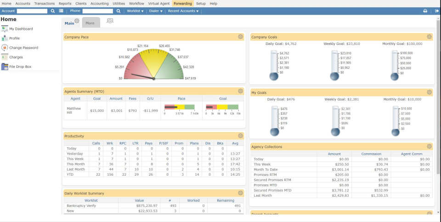441x222 pixels.
Task: Click the Account search input field
Action: coord(32,11)
